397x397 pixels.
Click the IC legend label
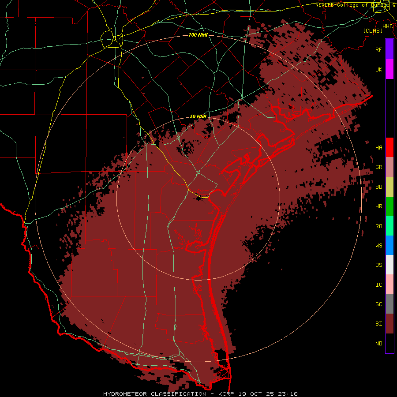pos(379,285)
